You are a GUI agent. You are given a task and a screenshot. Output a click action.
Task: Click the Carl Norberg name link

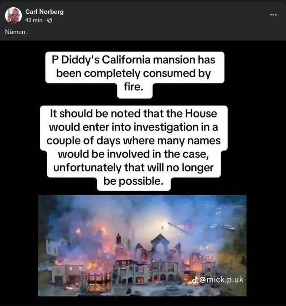[x=44, y=12]
